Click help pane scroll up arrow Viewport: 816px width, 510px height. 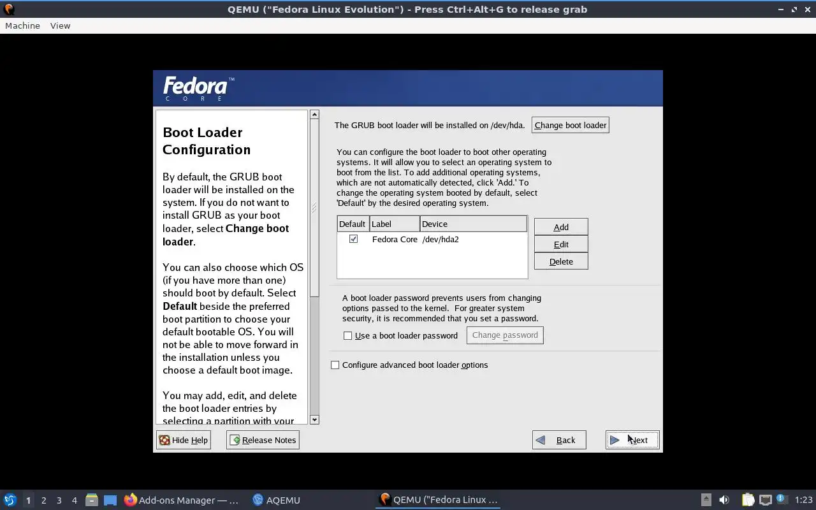pyautogui.click(x=314, y=115)
